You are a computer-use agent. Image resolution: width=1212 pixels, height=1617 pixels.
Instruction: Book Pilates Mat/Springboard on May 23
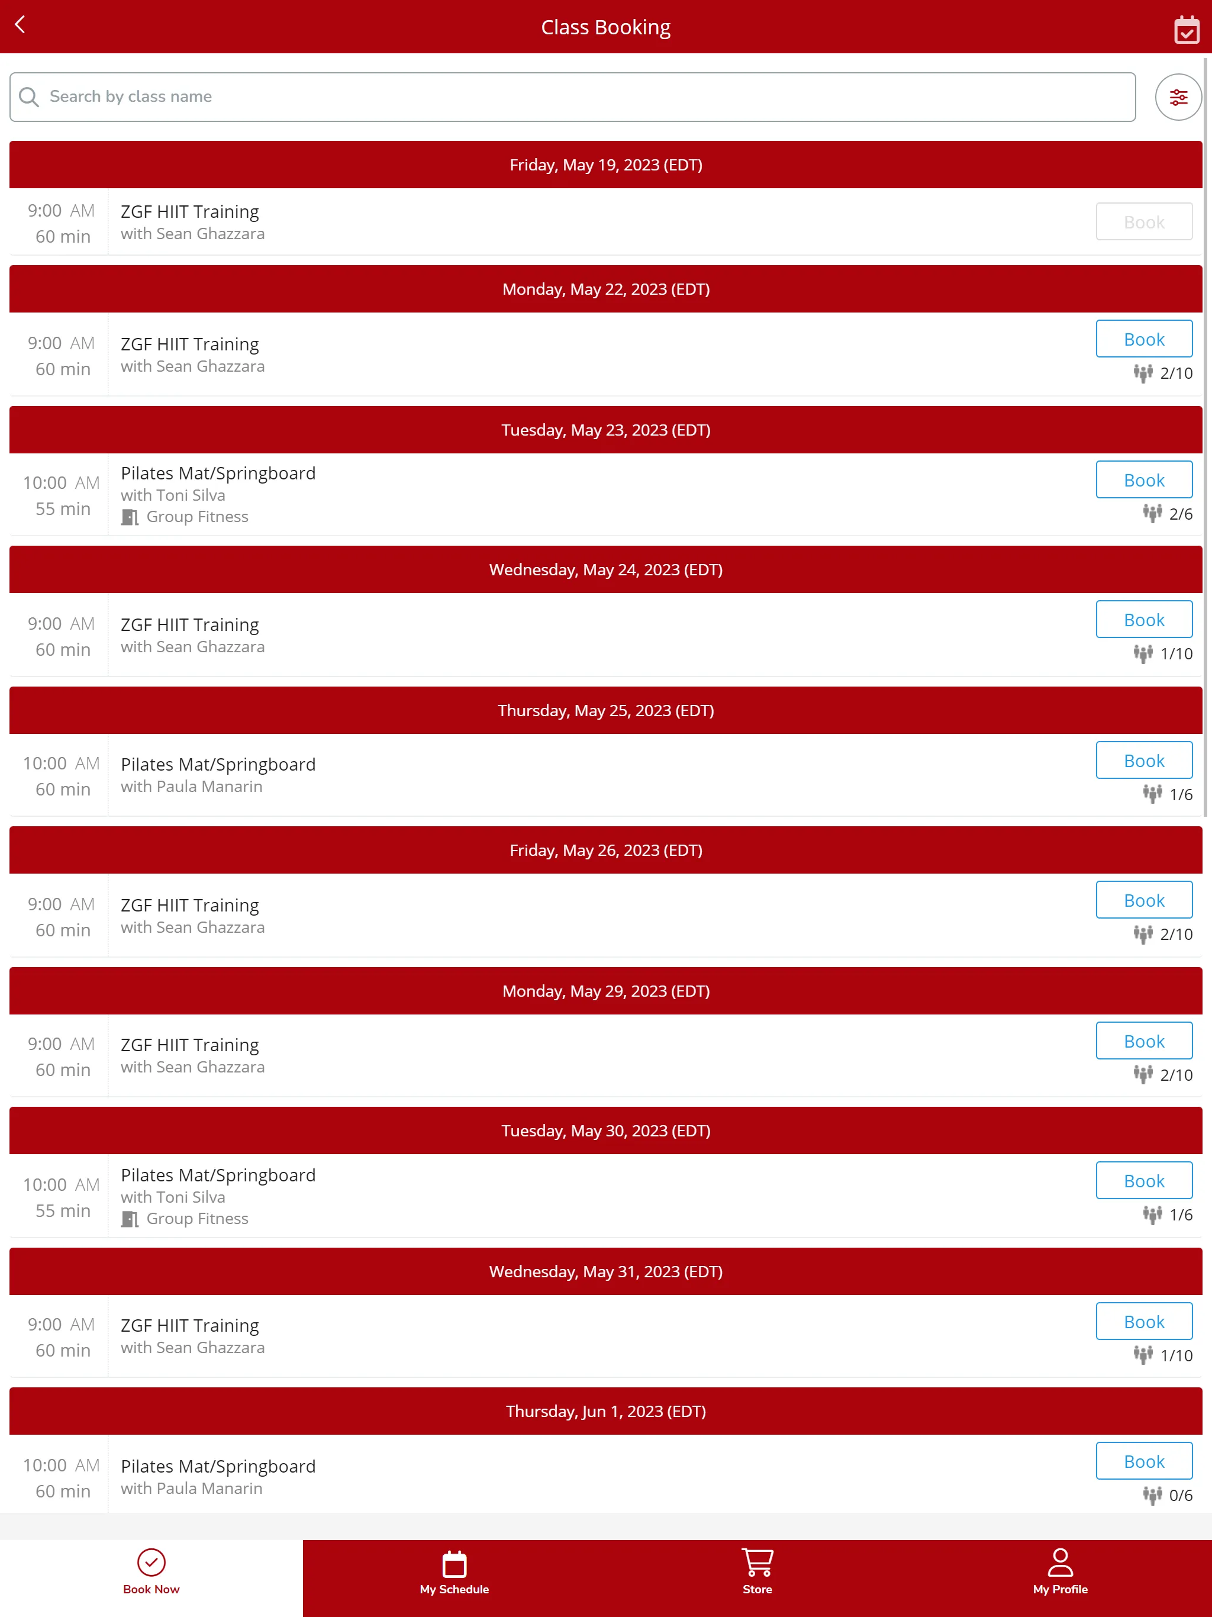(x=1143, y=480)
